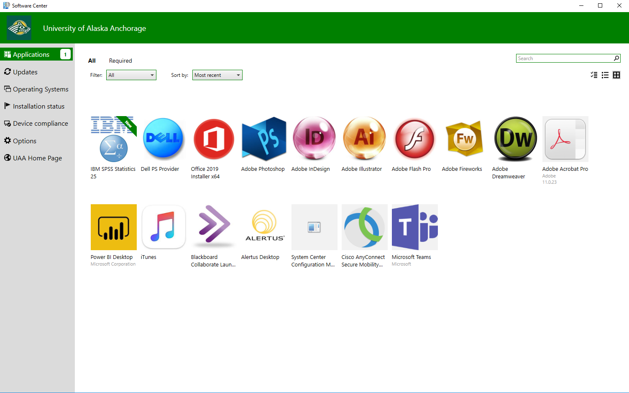Click the Adobe Illustrator app icon
Screen dimensions: 629x393
364,139
